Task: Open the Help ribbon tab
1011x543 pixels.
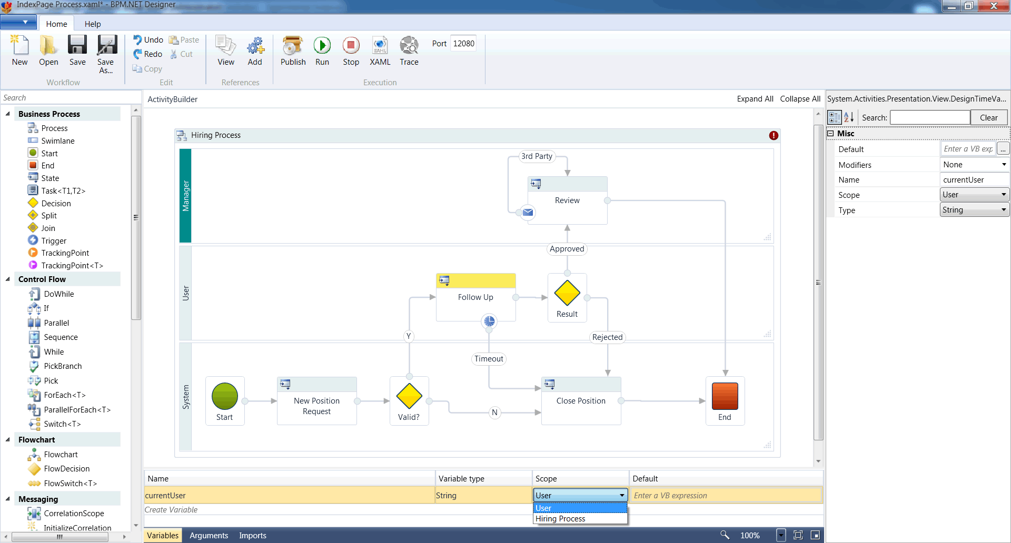Action: coord(93,24)
